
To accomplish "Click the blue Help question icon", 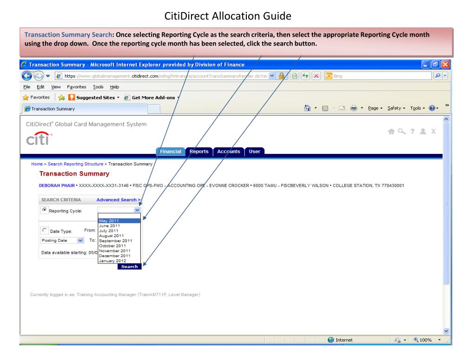I will [432, 108].
